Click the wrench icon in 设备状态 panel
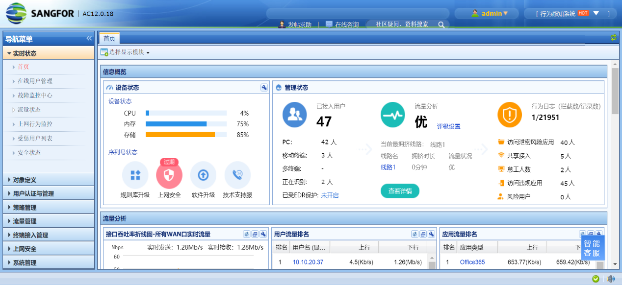The width and height of the screenshot is (622, 285). [x=264, y=88]
